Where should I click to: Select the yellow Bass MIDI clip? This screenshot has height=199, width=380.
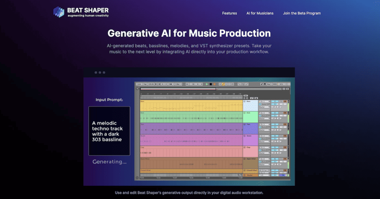[x=191, y=105]
